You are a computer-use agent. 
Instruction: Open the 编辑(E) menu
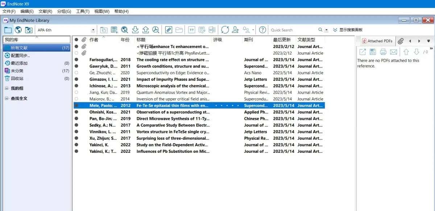(x=27, y=11)
